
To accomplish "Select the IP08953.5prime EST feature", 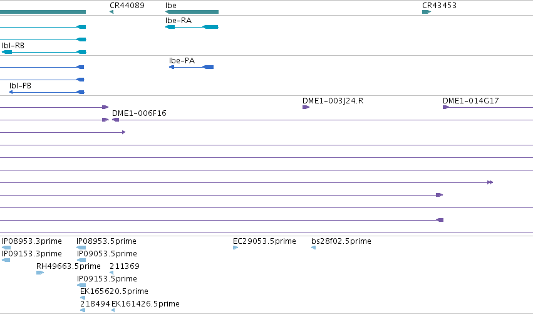I will tap(81, 248).
